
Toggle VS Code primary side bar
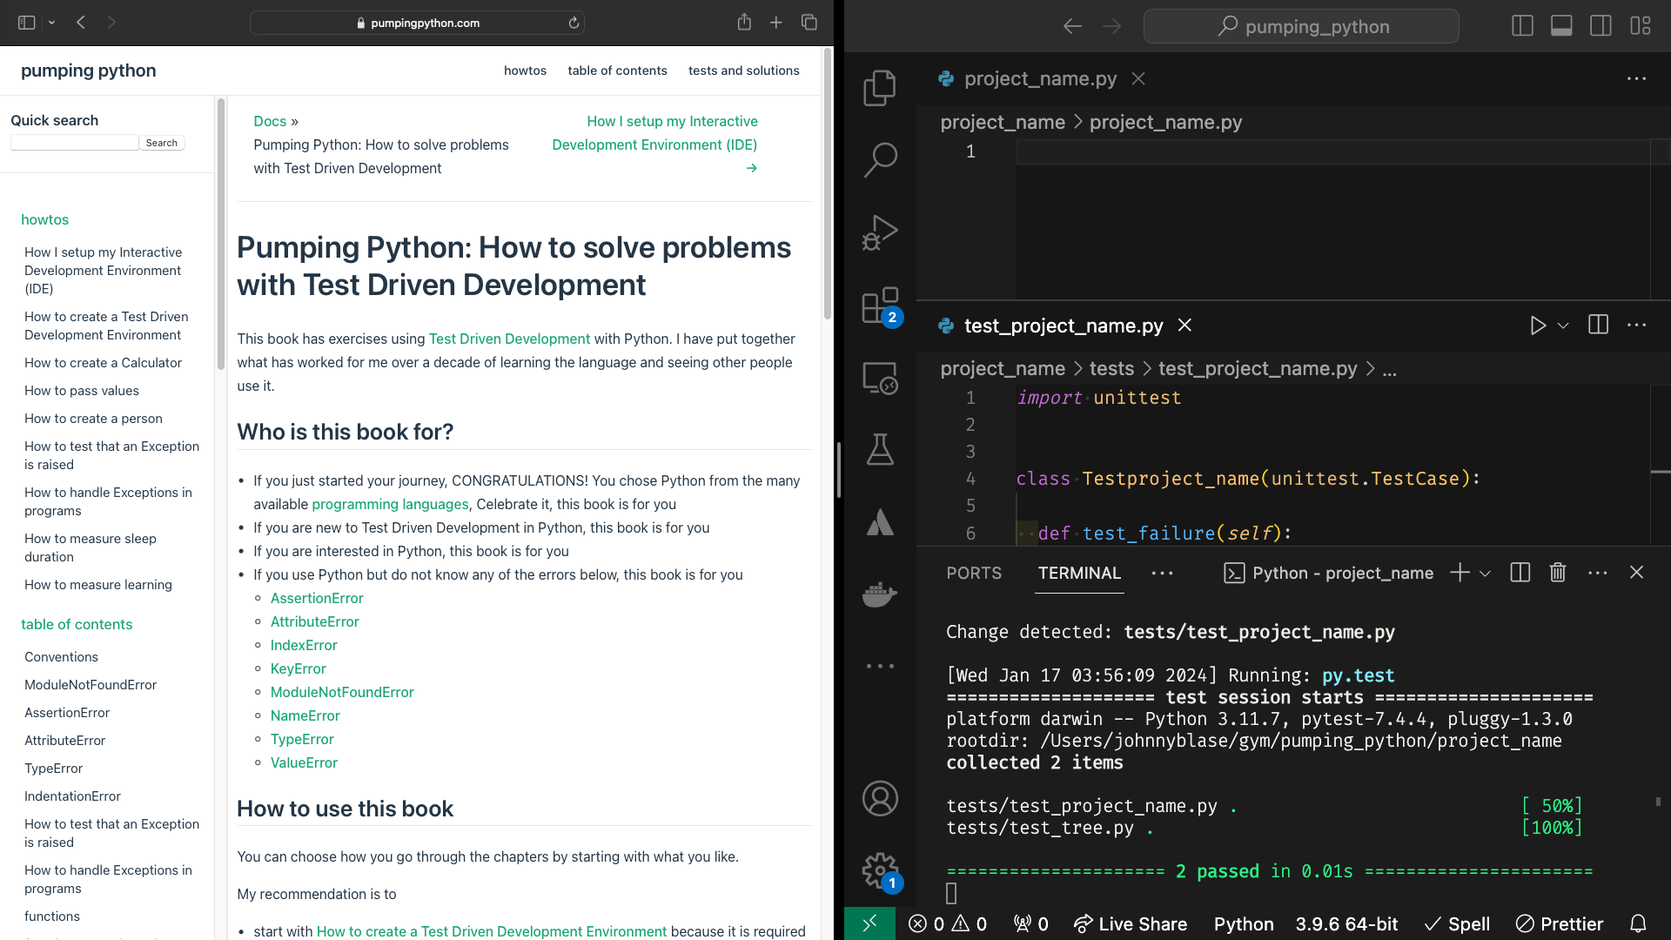(x=1522, y=26)
